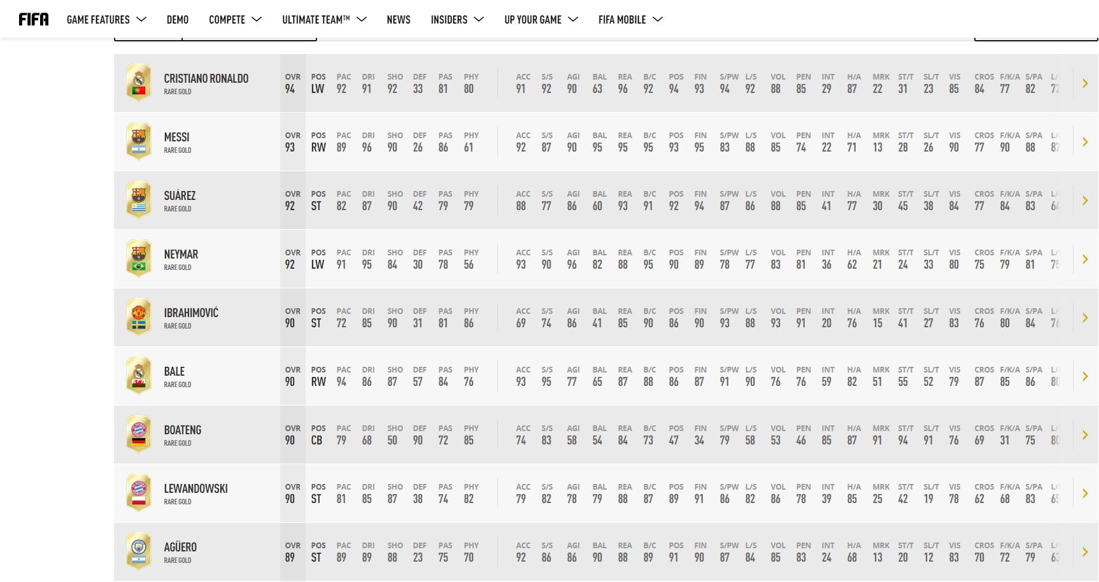This screenshot has height=582, width=1099.
Task: Expand Boateng's stats with the row arrow
Action: point(1085,435)
